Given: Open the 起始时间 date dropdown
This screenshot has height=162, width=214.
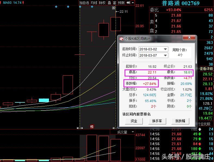Looking at the screenshot, I should (x=165, y=49).
